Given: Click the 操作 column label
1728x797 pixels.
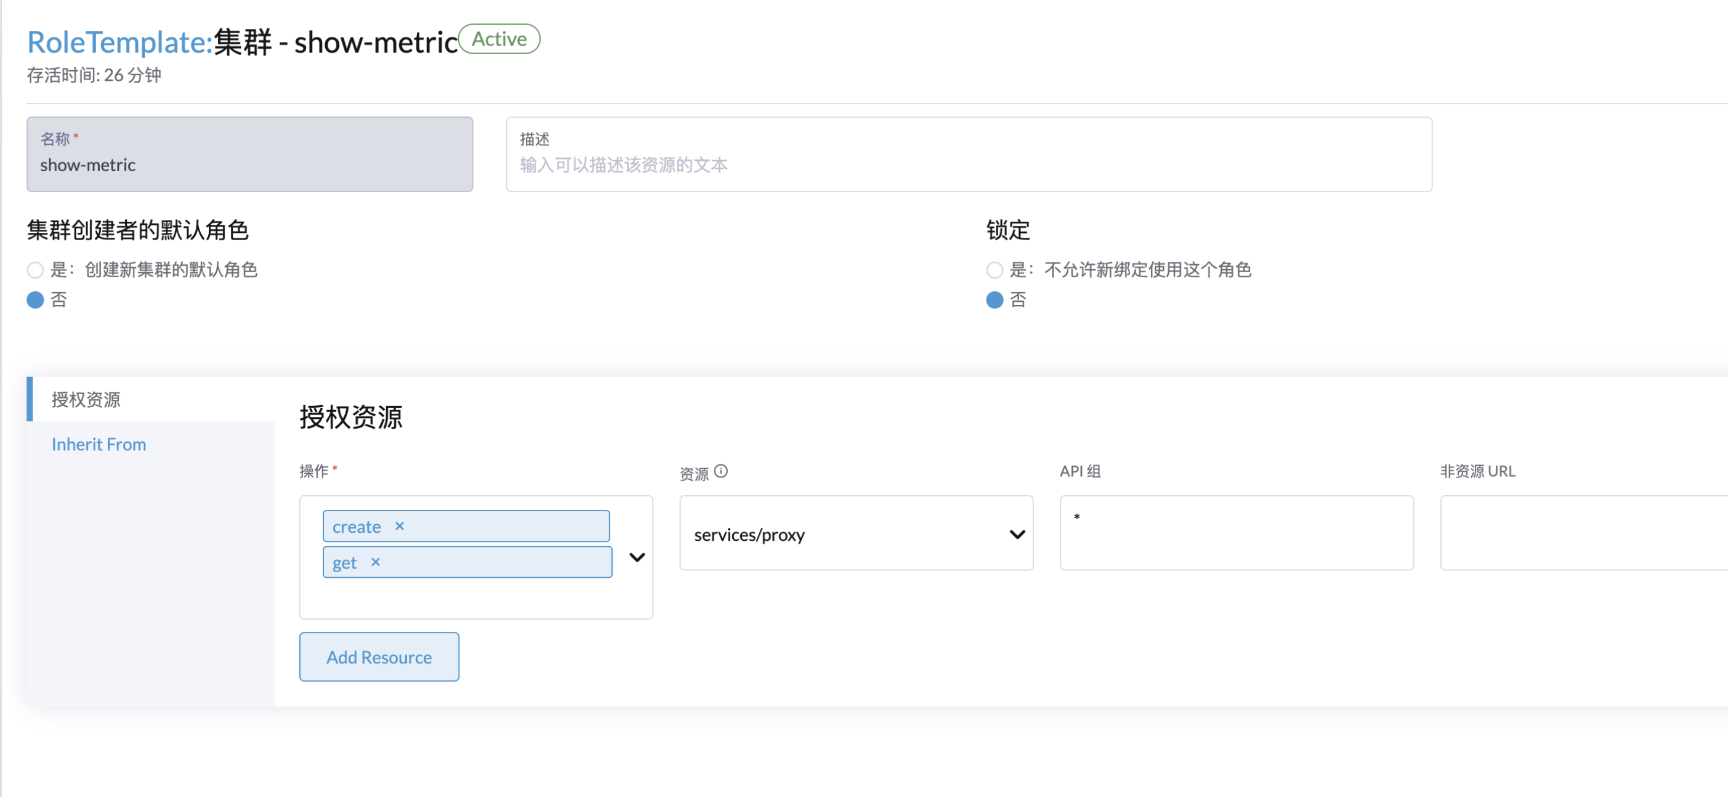Looking at the screenshot, I should click(x=313, y=471).
